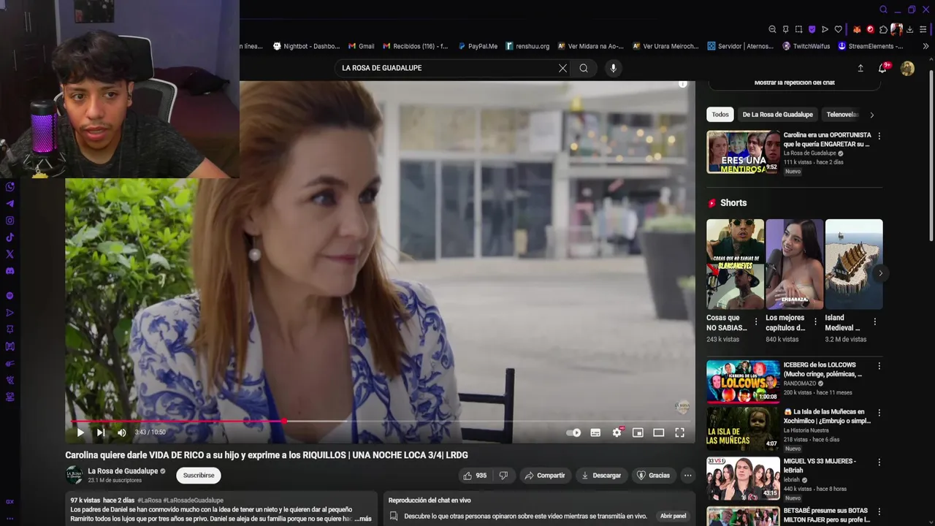This screenshot has width=935, height=526.
Task: Click the Descargar download button
Action: [x=601, y=476]
